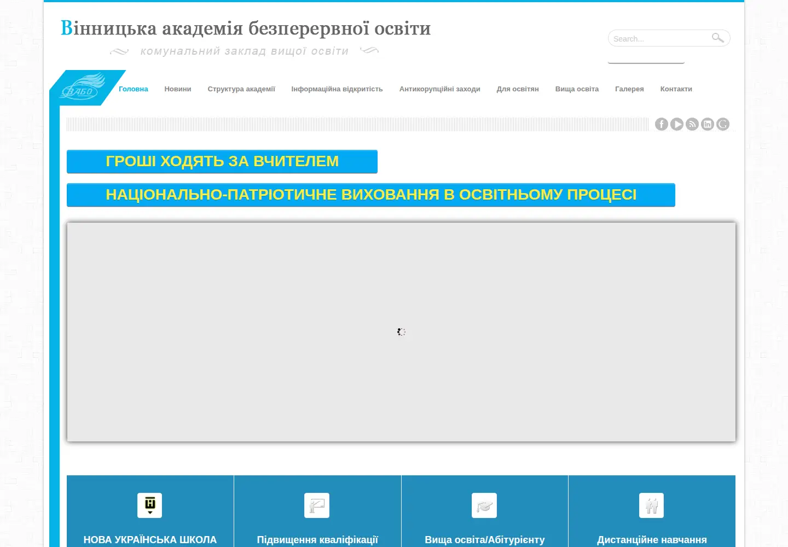Open the Антикорупційні заходи menu

(440, 89)
